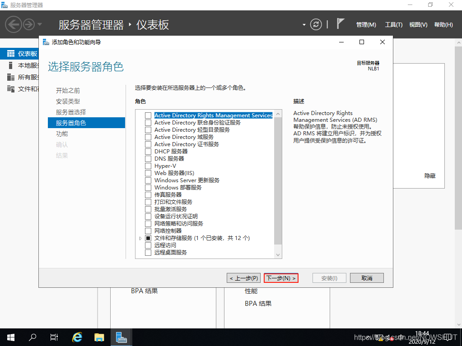Tick the Hyper-V role checkbox
The height and width of the screenshot is (346, 462).
[148, 166]
